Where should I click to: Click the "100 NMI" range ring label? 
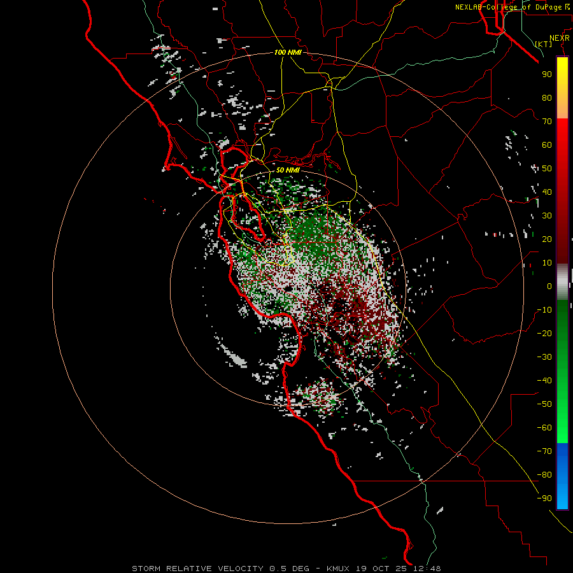click(288, 52)
